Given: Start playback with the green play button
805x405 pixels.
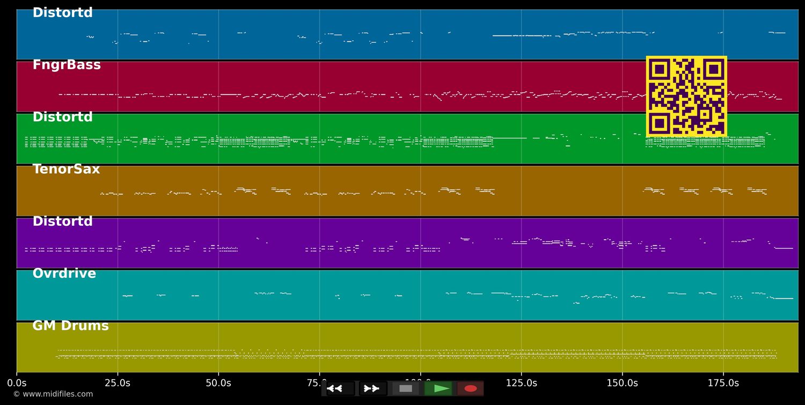Looking at the screenshot, I should click(x=438, y=388).
